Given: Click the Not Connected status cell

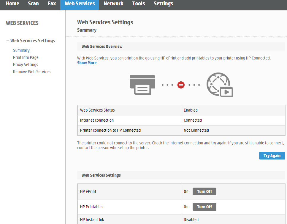Looking at the screenshot, I should pos(196,130).
